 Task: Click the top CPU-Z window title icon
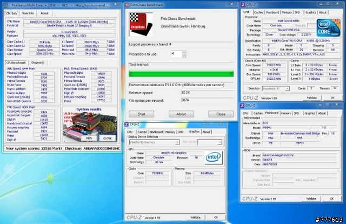243,5
